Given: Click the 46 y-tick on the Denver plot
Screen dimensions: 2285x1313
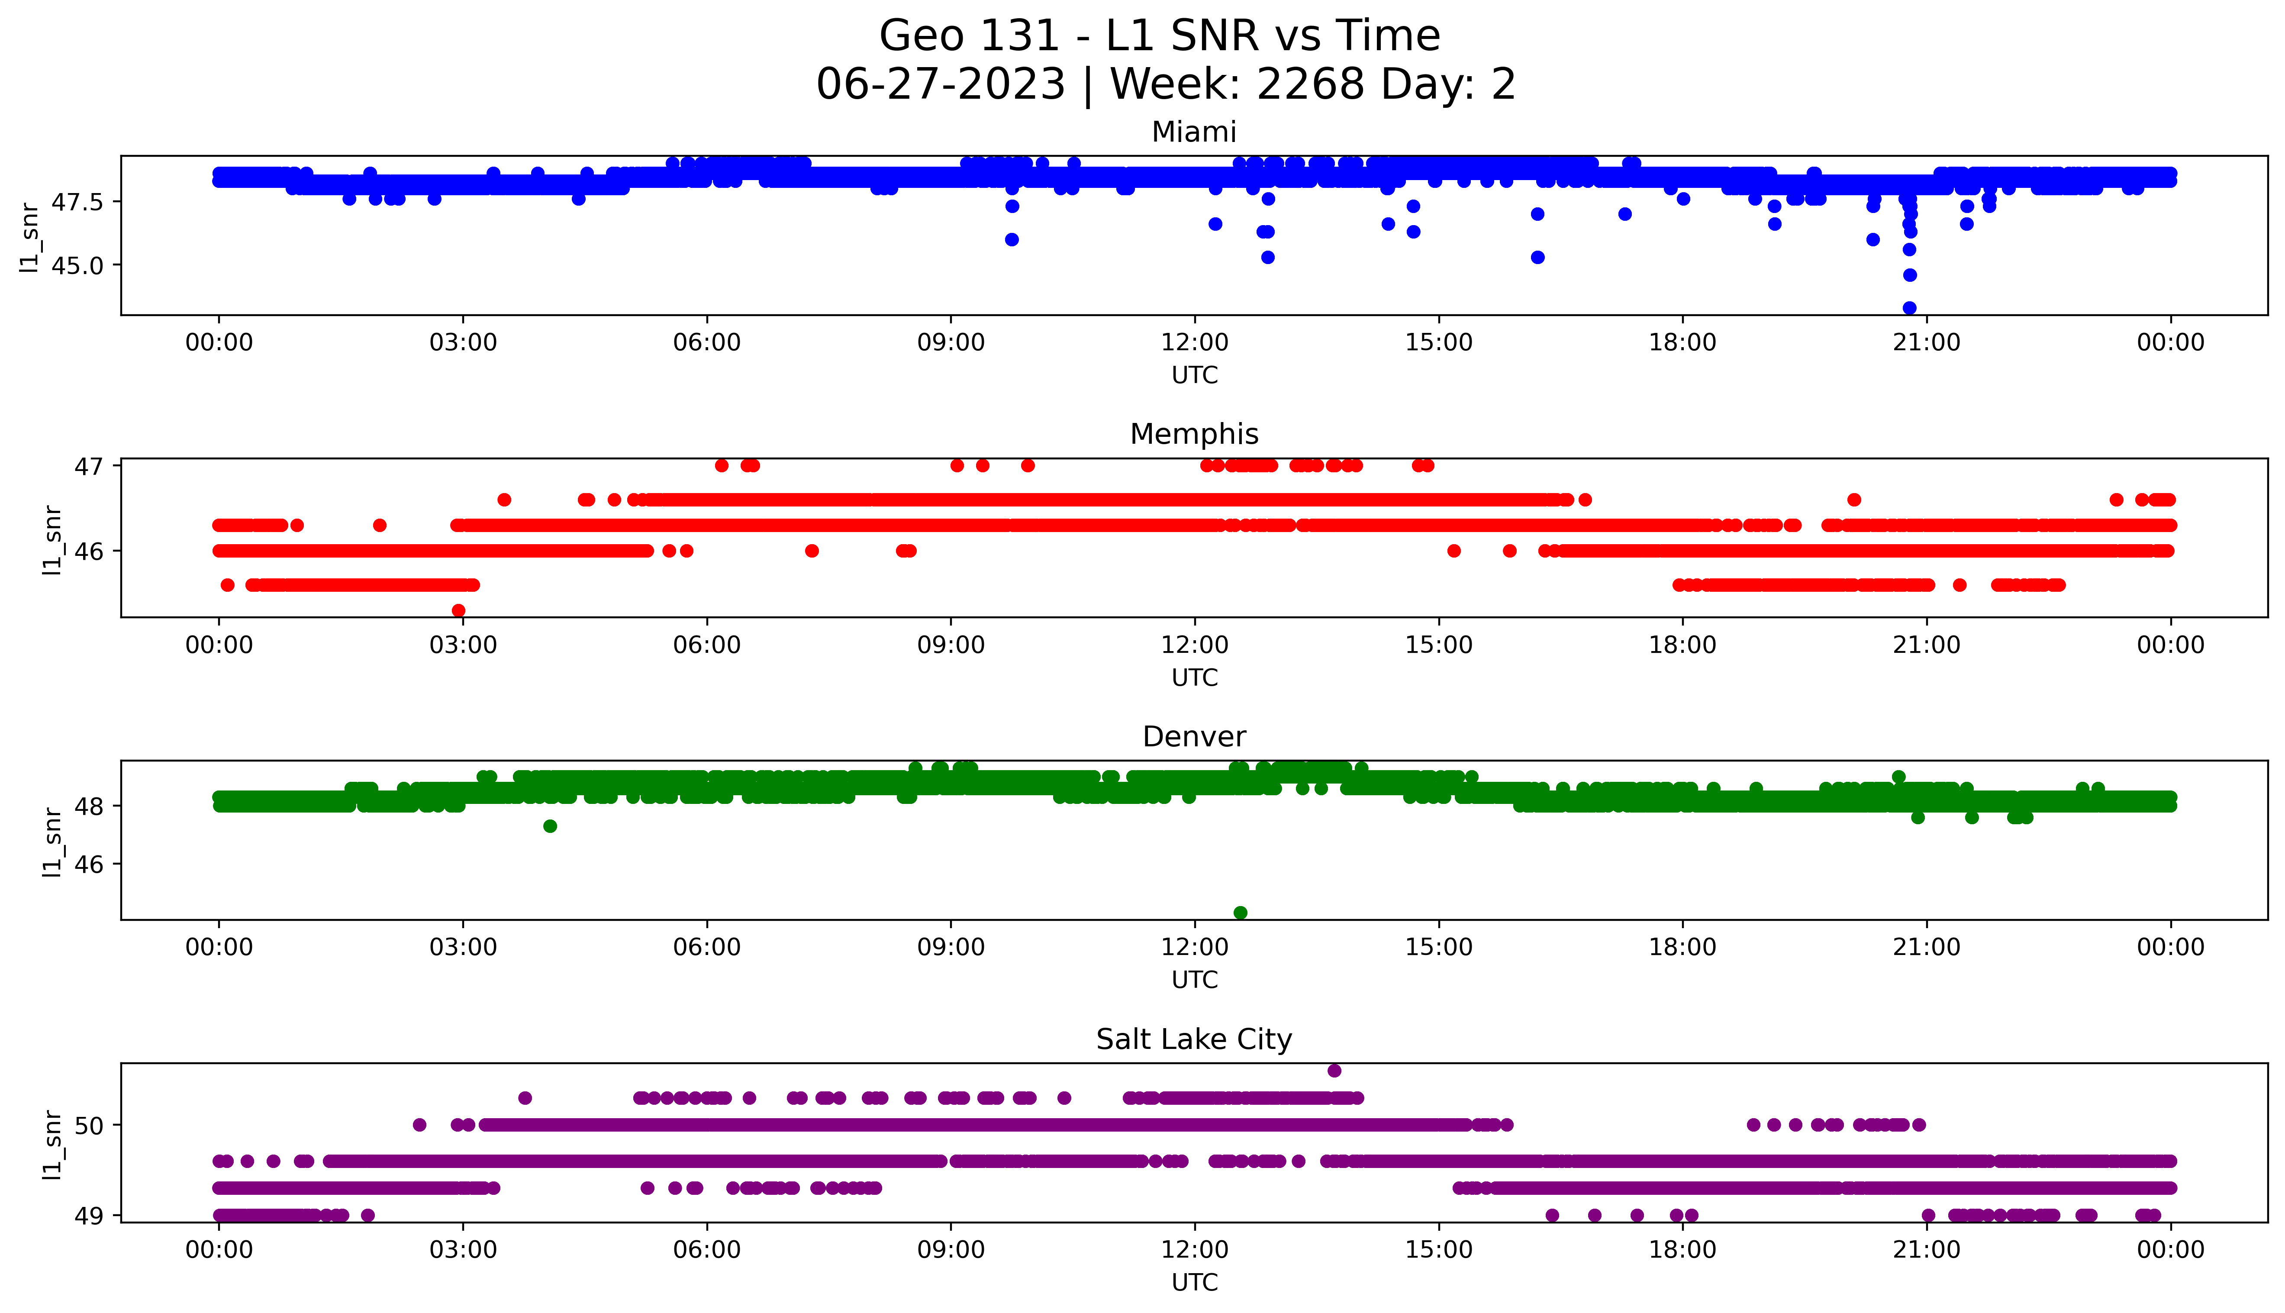Looking at the screenshot, I should 88,864.
